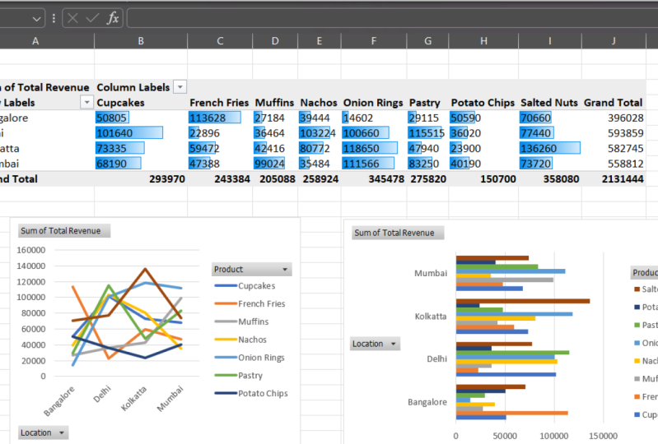This screenshot has height=444, width=658.
Task: Select column J header
Action: 614,41
